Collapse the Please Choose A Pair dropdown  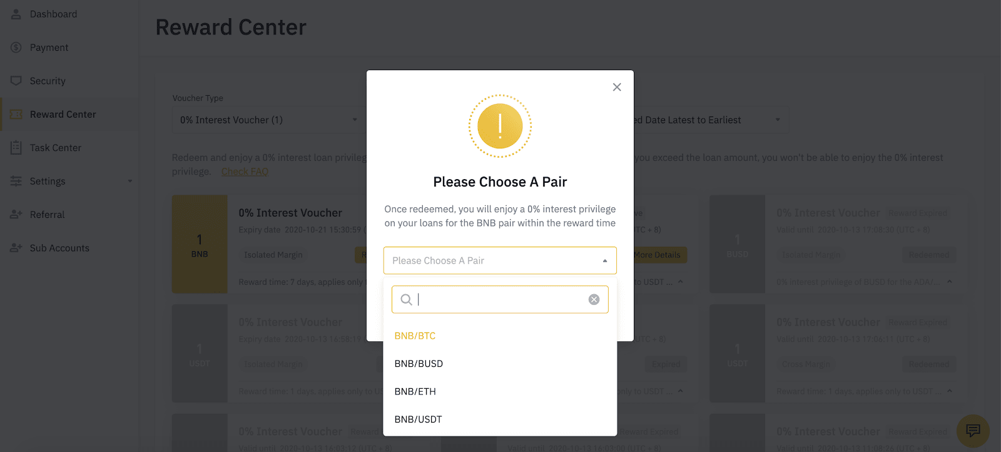[x=604, y=261]
